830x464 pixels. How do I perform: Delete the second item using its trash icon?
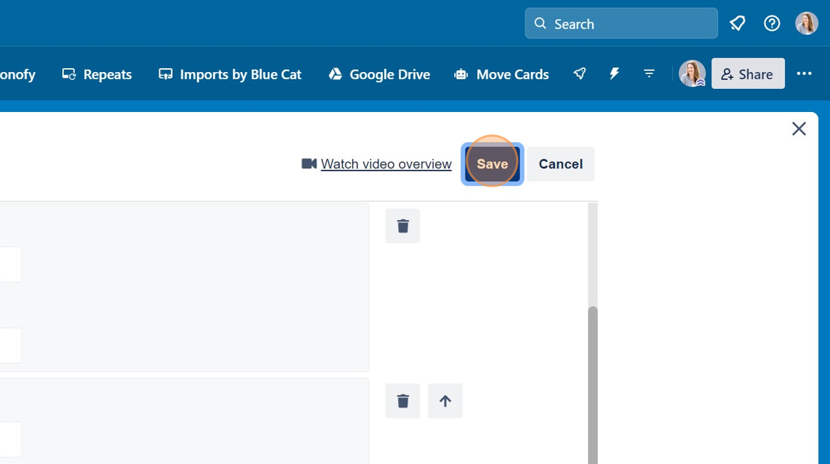pyautogui.click(x=402, y=400)
